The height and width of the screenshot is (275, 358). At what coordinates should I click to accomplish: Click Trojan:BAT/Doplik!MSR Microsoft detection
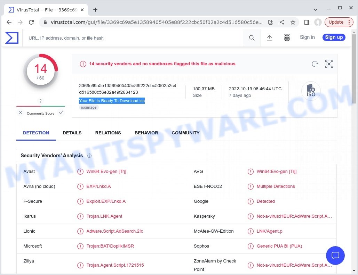(110, 246)
